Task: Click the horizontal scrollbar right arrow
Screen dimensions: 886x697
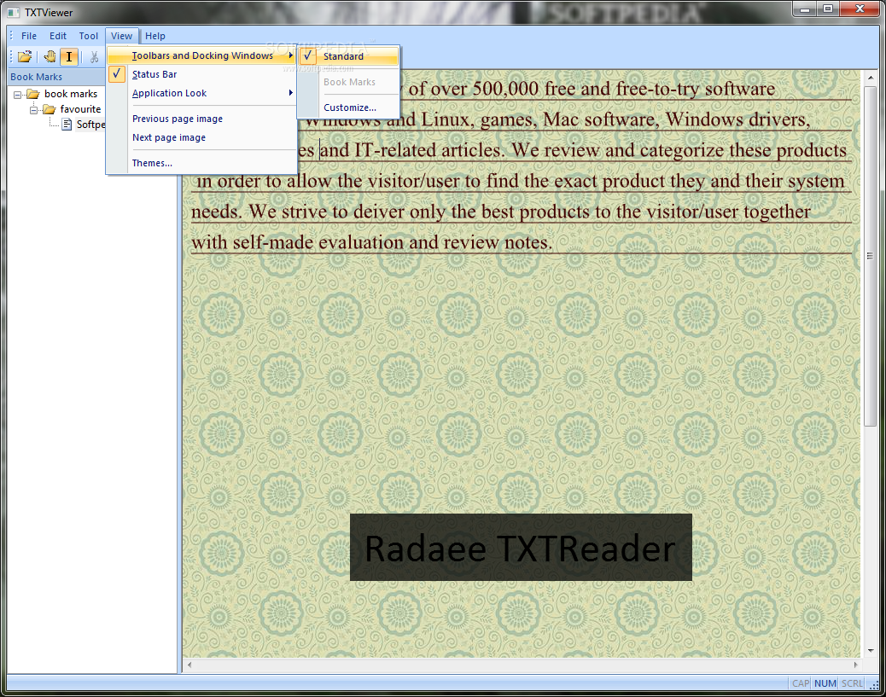Action: click(x=855, y=665)
